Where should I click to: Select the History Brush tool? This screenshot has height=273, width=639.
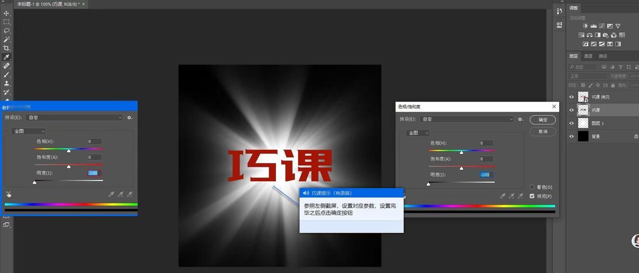[x=6, y=92]
